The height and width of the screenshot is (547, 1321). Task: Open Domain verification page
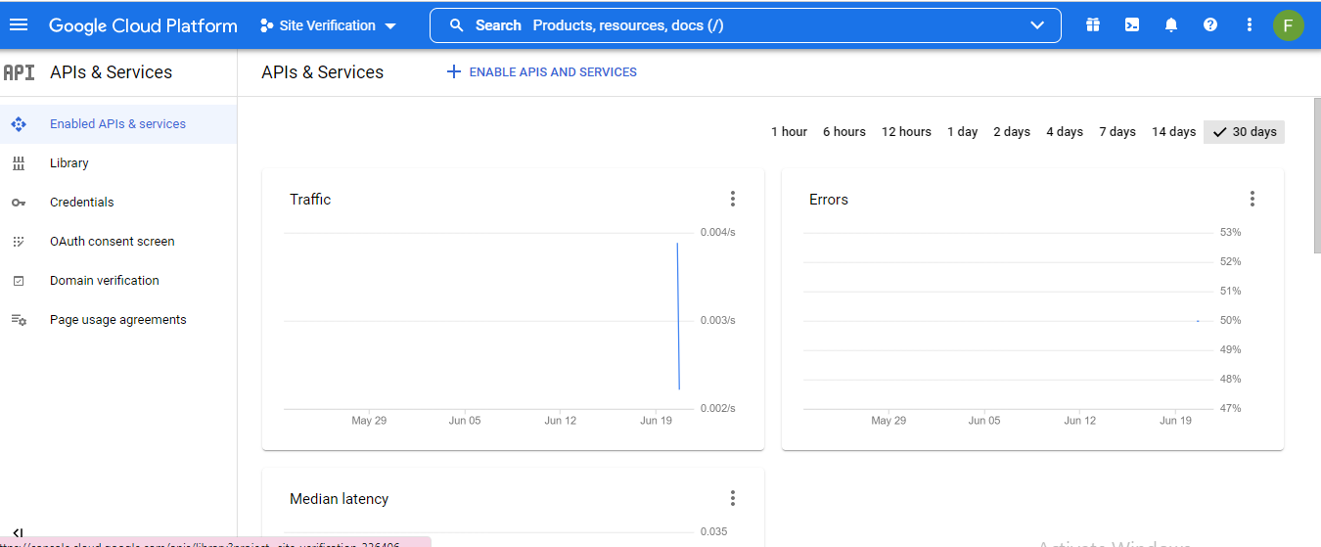(117, 281)
